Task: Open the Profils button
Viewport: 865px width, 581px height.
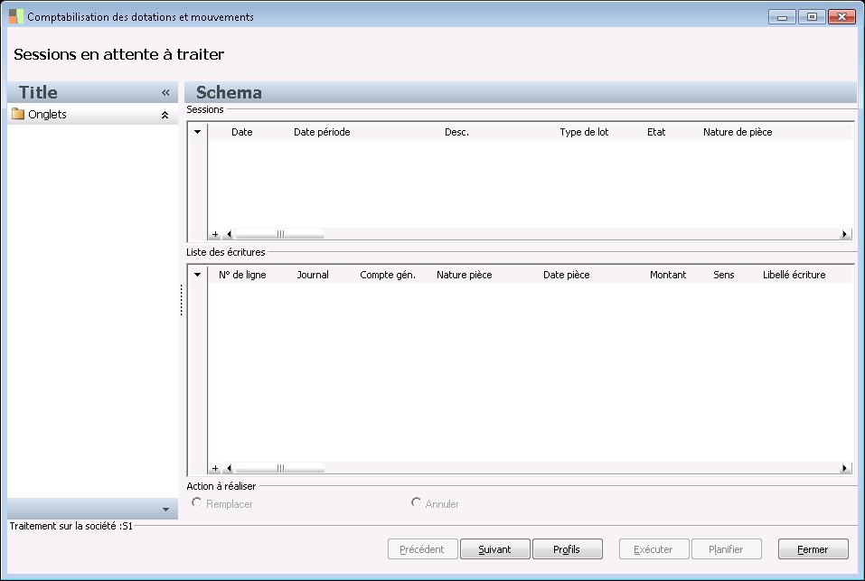Action: click(x=567, y=549)
